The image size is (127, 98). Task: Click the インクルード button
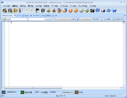(x=118, y=19)
